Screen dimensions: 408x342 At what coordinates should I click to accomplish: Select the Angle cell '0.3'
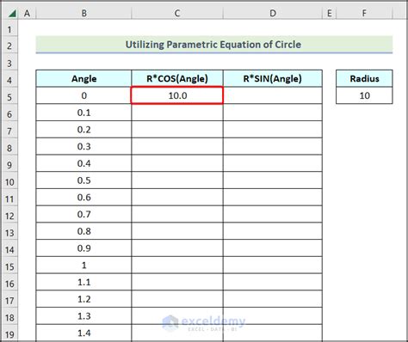(83, 146)
